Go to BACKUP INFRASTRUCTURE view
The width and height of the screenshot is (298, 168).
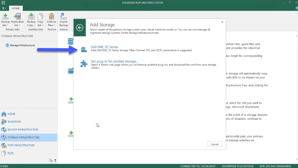coord(23,130)
